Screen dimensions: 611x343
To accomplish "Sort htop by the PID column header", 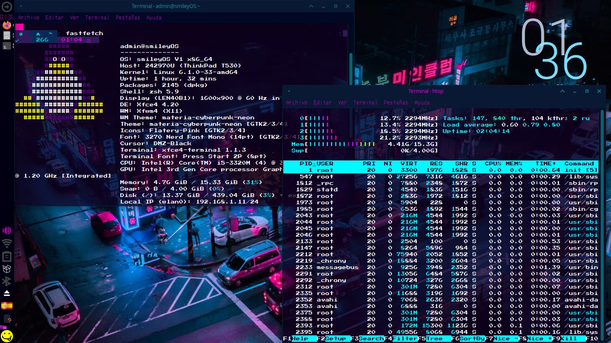I will (306, 163).
